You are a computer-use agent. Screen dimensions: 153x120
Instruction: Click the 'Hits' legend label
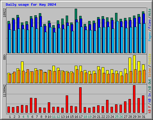click(150, 12)
